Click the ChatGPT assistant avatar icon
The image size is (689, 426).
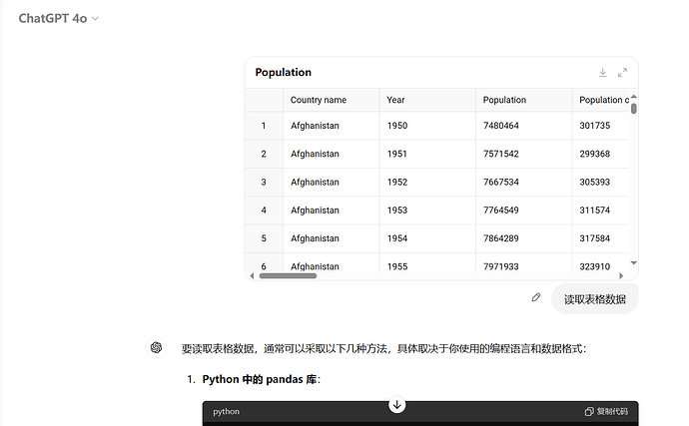coord(156,348)
